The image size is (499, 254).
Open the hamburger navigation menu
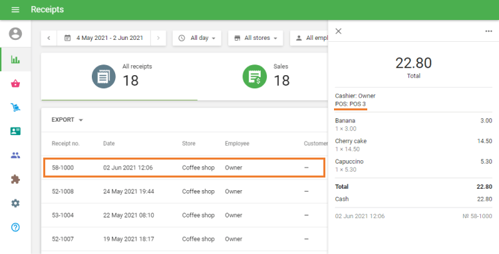click(x=15, y=10)
